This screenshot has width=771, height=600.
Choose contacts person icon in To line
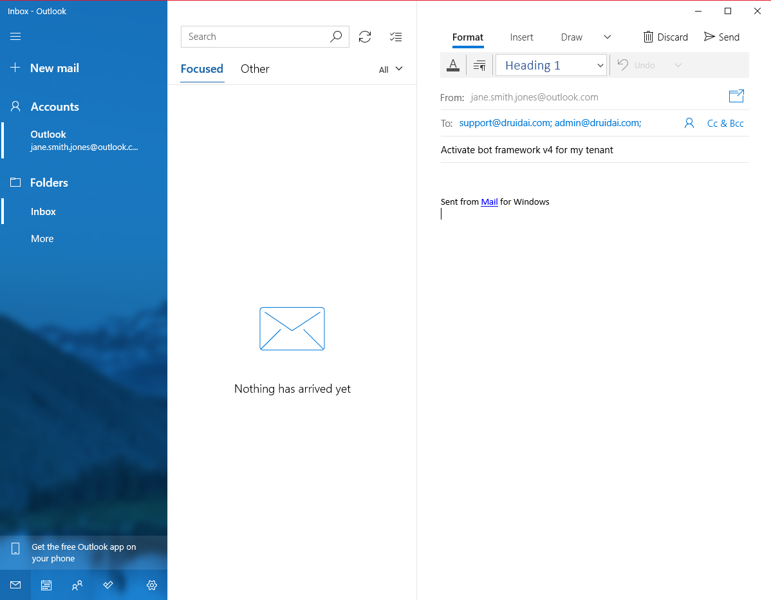point(689,124)
